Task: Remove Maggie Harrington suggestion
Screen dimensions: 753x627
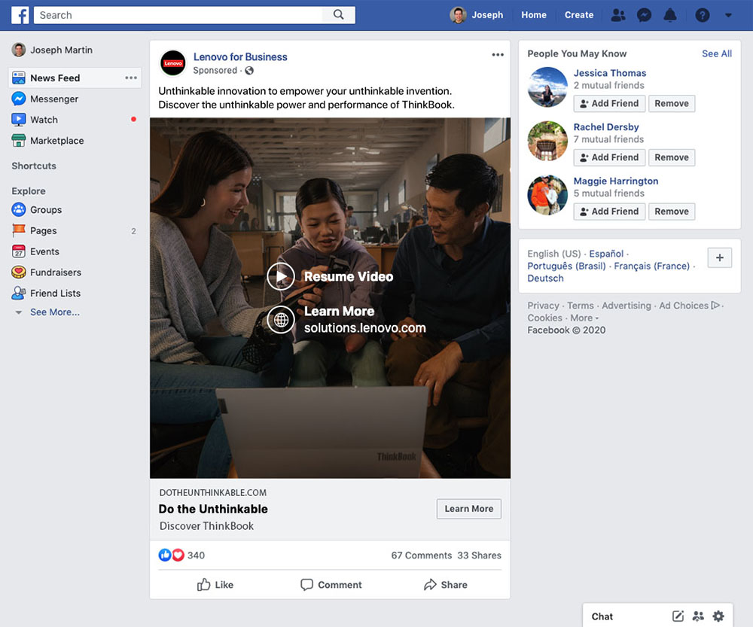Action: click(672, 212)
